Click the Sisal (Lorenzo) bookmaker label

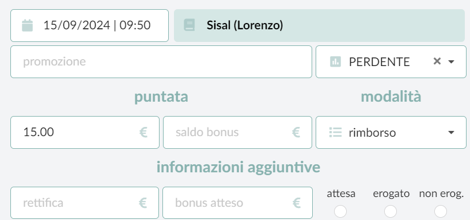click(245, 25)
